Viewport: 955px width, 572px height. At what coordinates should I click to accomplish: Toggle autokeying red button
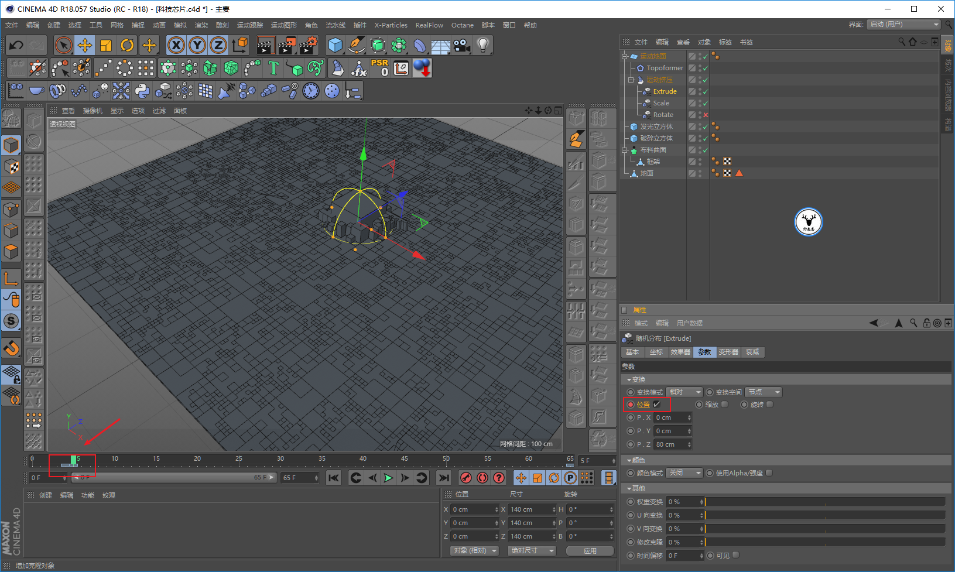482,478
